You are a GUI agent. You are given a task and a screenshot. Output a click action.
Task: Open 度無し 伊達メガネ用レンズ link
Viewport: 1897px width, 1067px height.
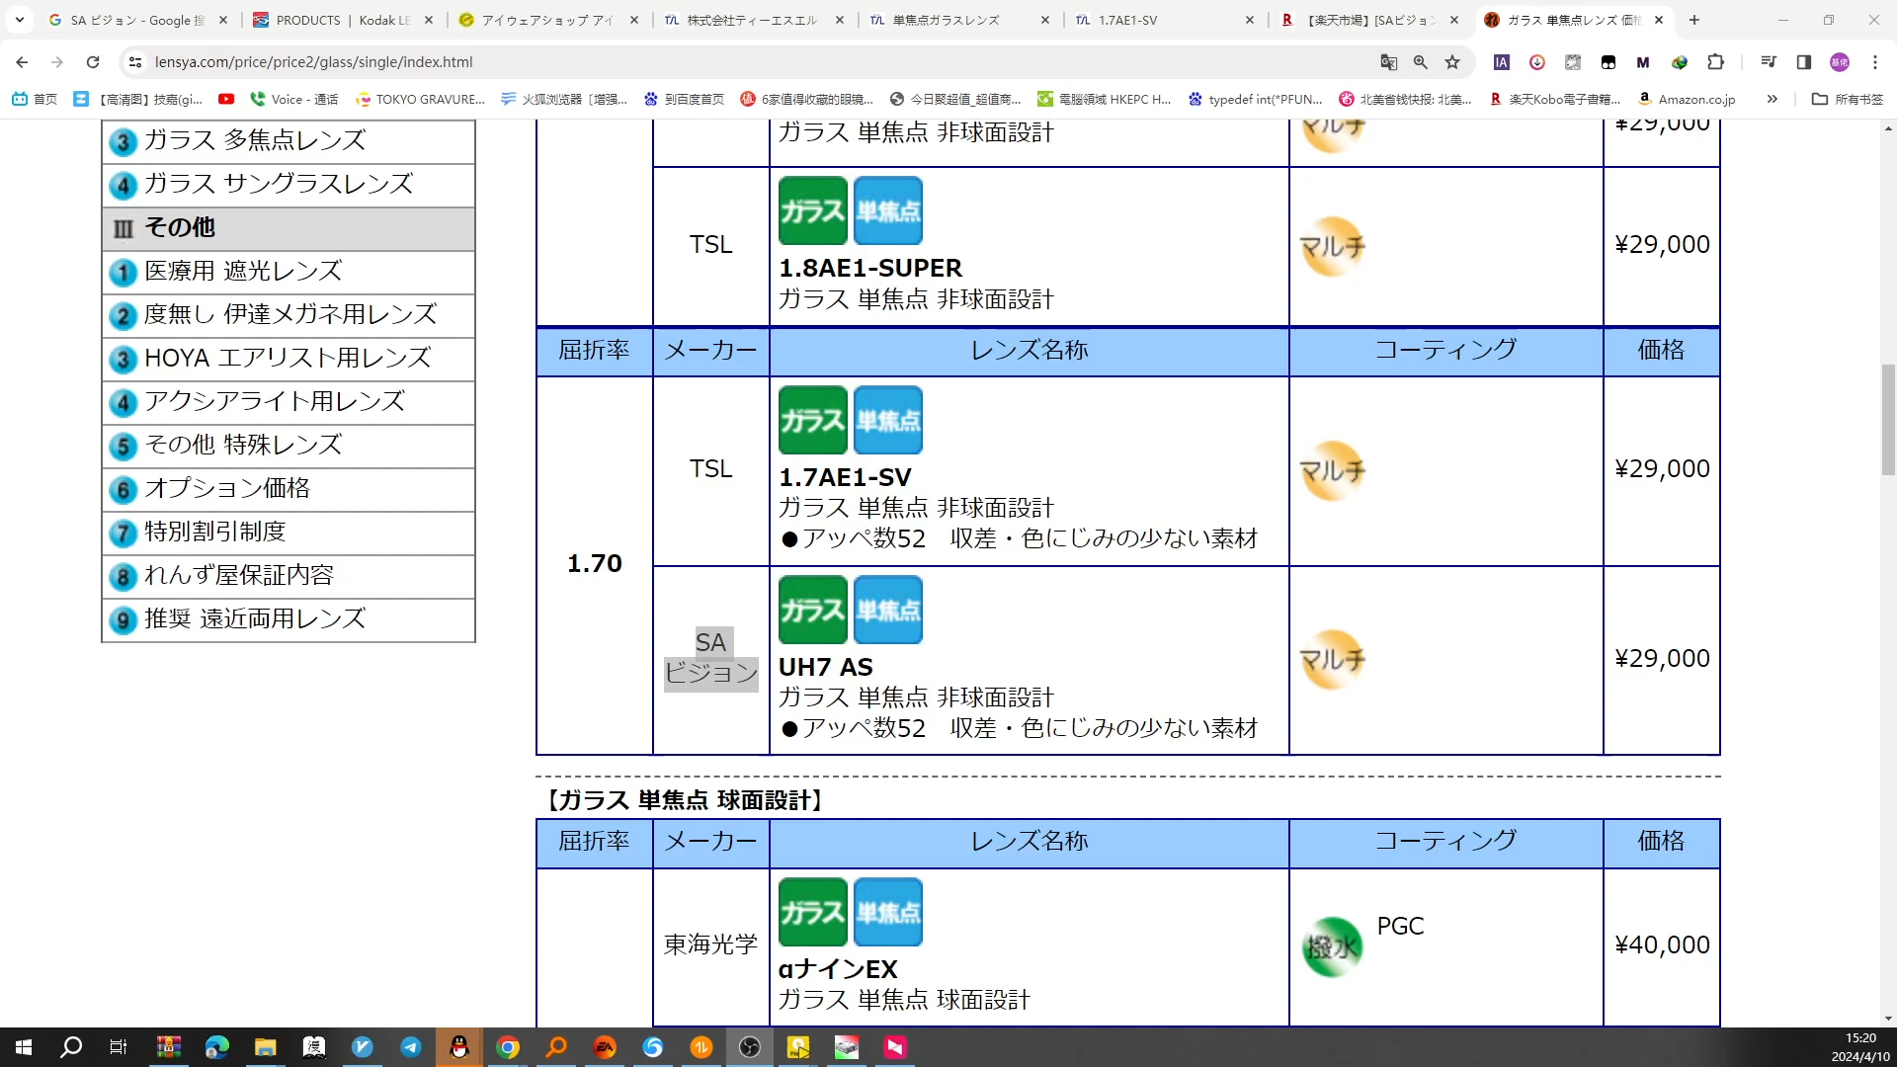tap(289, 315)
